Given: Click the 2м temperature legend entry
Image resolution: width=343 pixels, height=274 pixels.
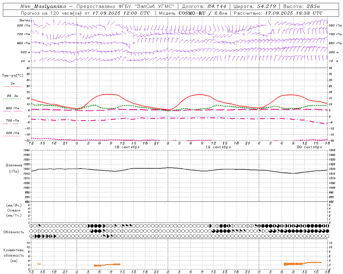Looking at the screenshot, I should [13, 84].
